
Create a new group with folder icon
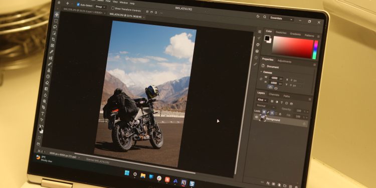[x=285, y=186]
